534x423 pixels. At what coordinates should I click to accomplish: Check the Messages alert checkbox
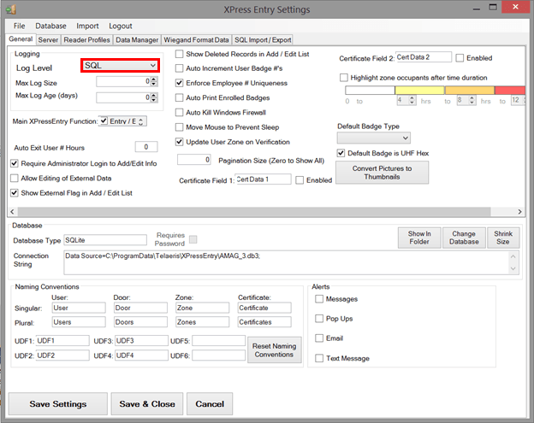[319, 299]
